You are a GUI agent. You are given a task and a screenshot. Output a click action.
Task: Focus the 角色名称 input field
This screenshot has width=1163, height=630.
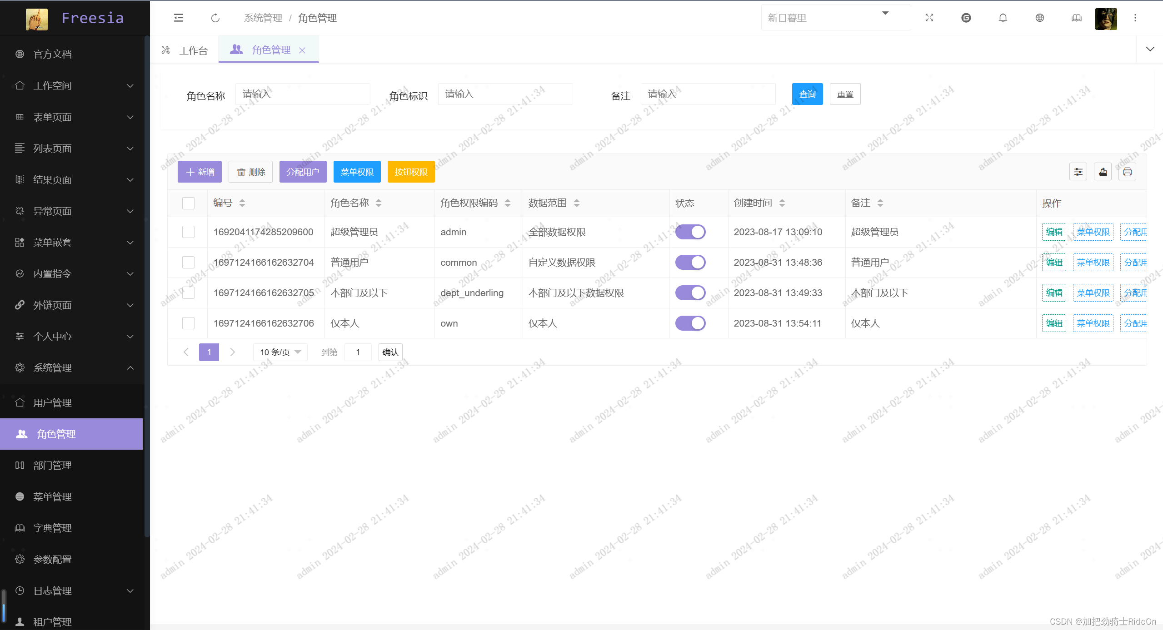(x=303, y=94)
